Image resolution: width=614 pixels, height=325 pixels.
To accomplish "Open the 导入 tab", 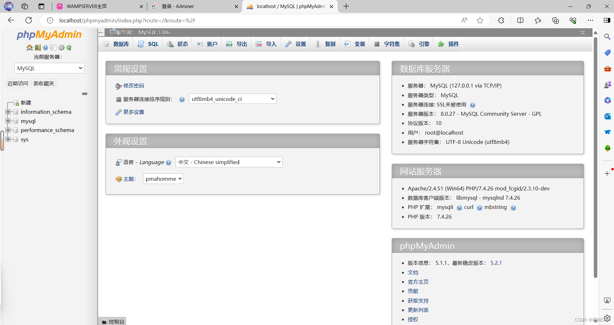I will (266, 44).
